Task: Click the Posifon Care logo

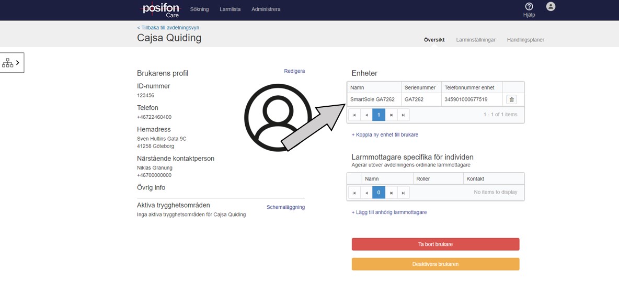Action: 161,9
